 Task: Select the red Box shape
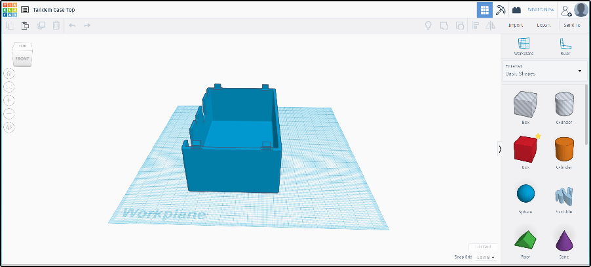pos(525,150)
